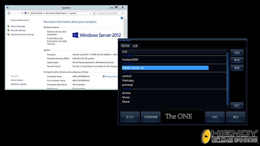Select the control entry
The image size is (260, 146).
pyautogui.click(x=127, y=76)
